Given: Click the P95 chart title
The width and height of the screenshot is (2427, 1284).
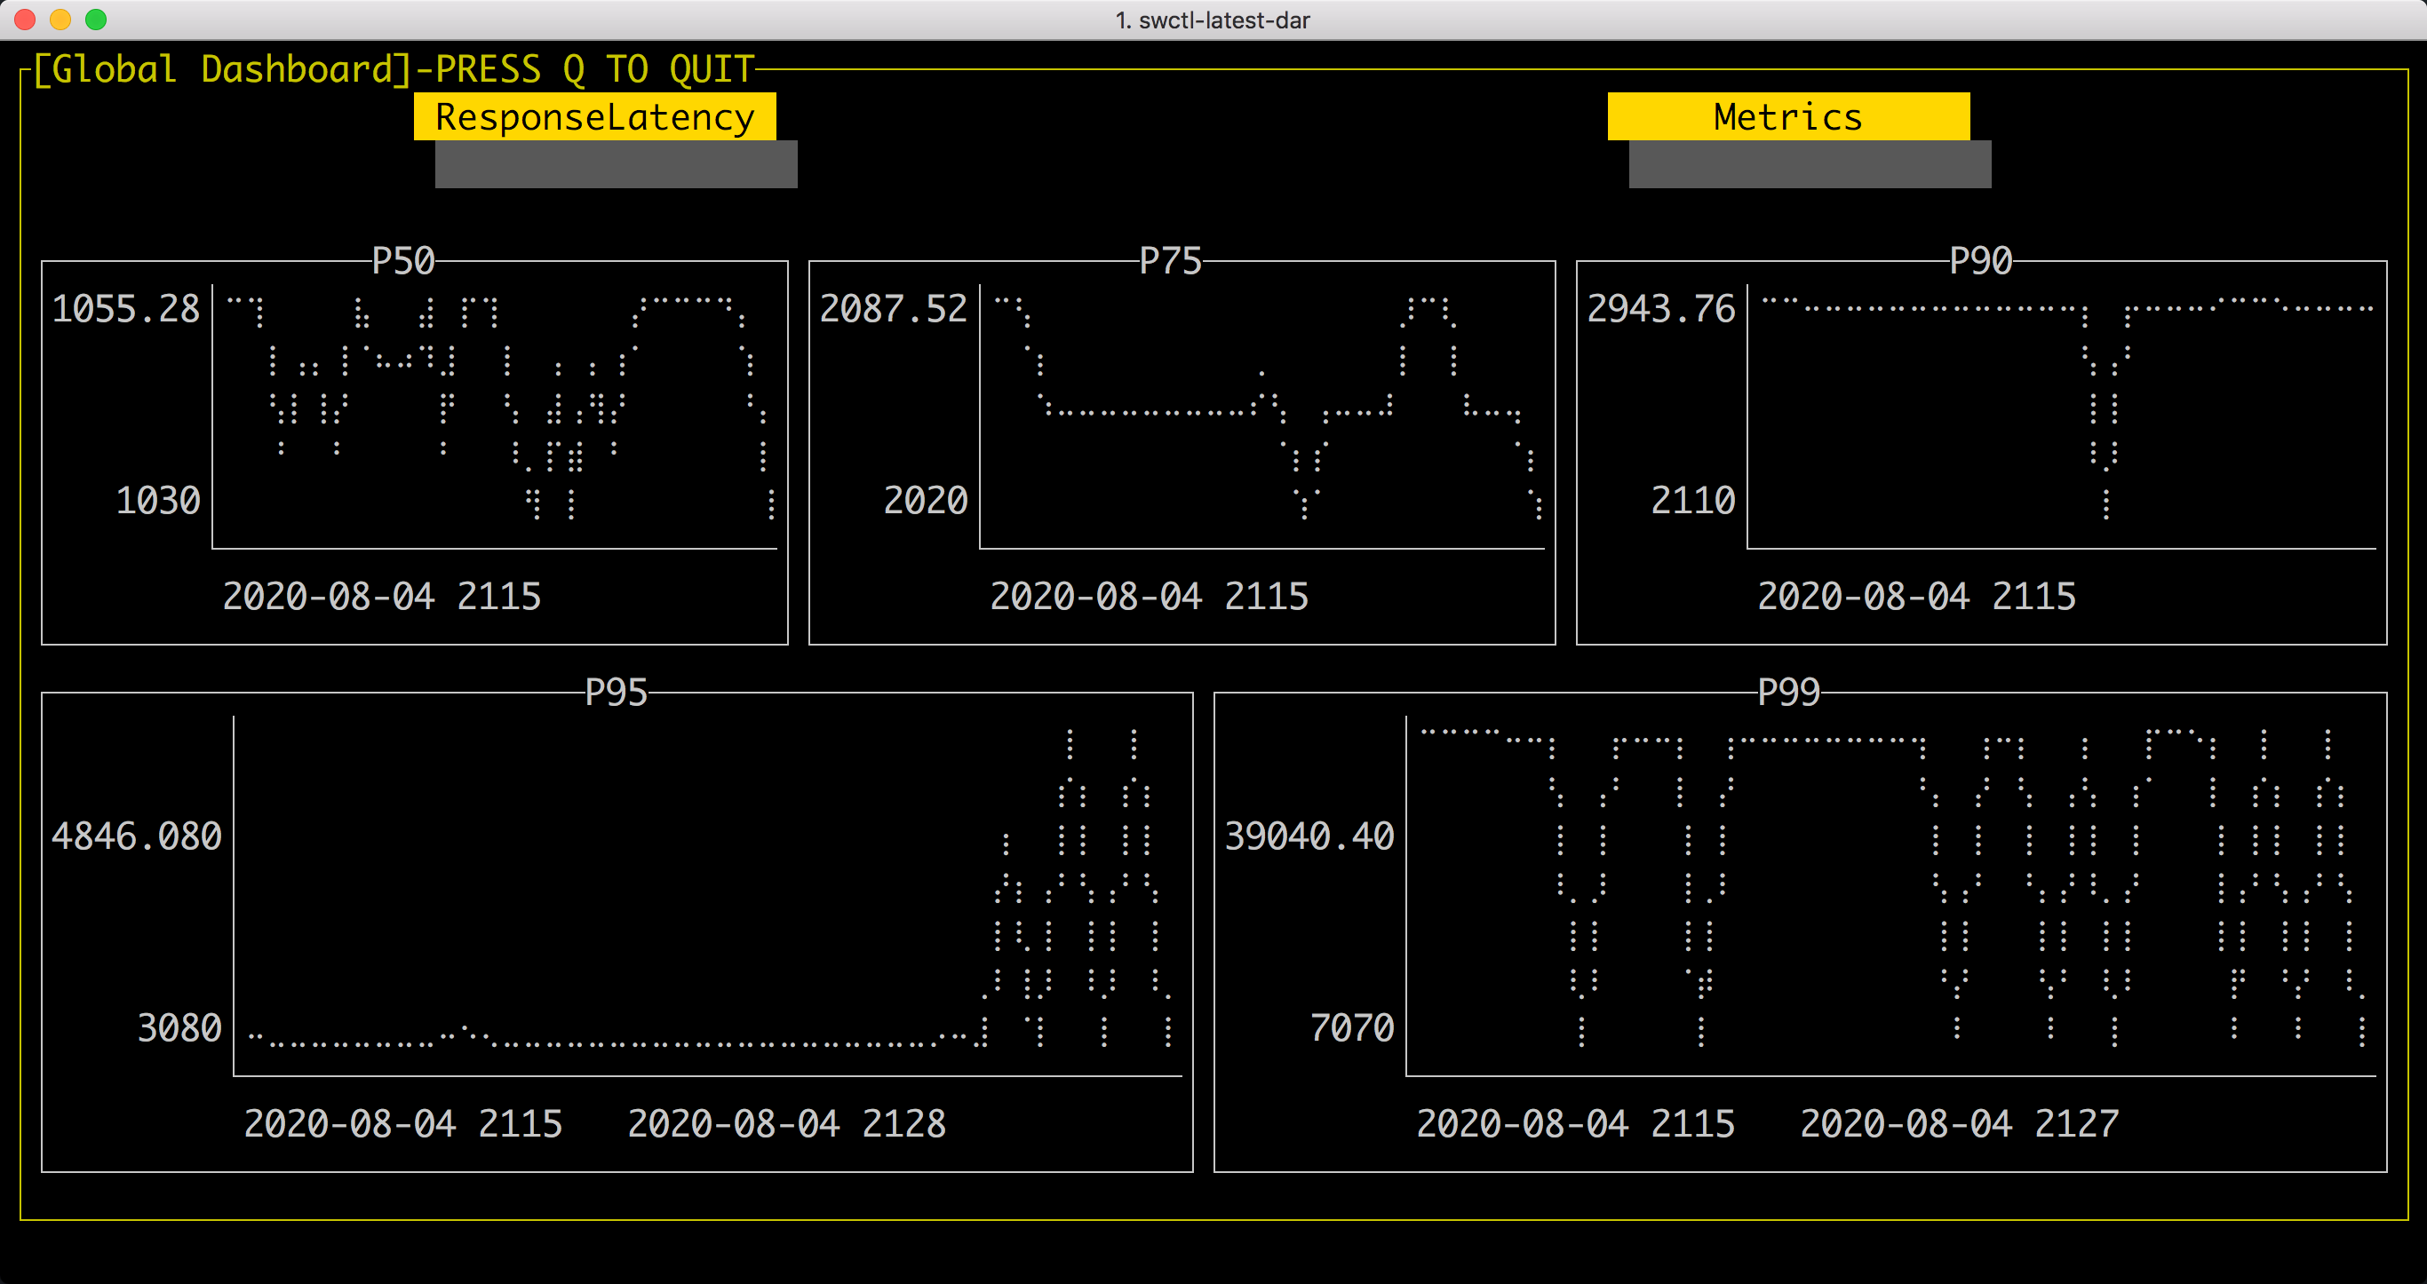Looking at the screenshot, I should click(x=617, y=693).
